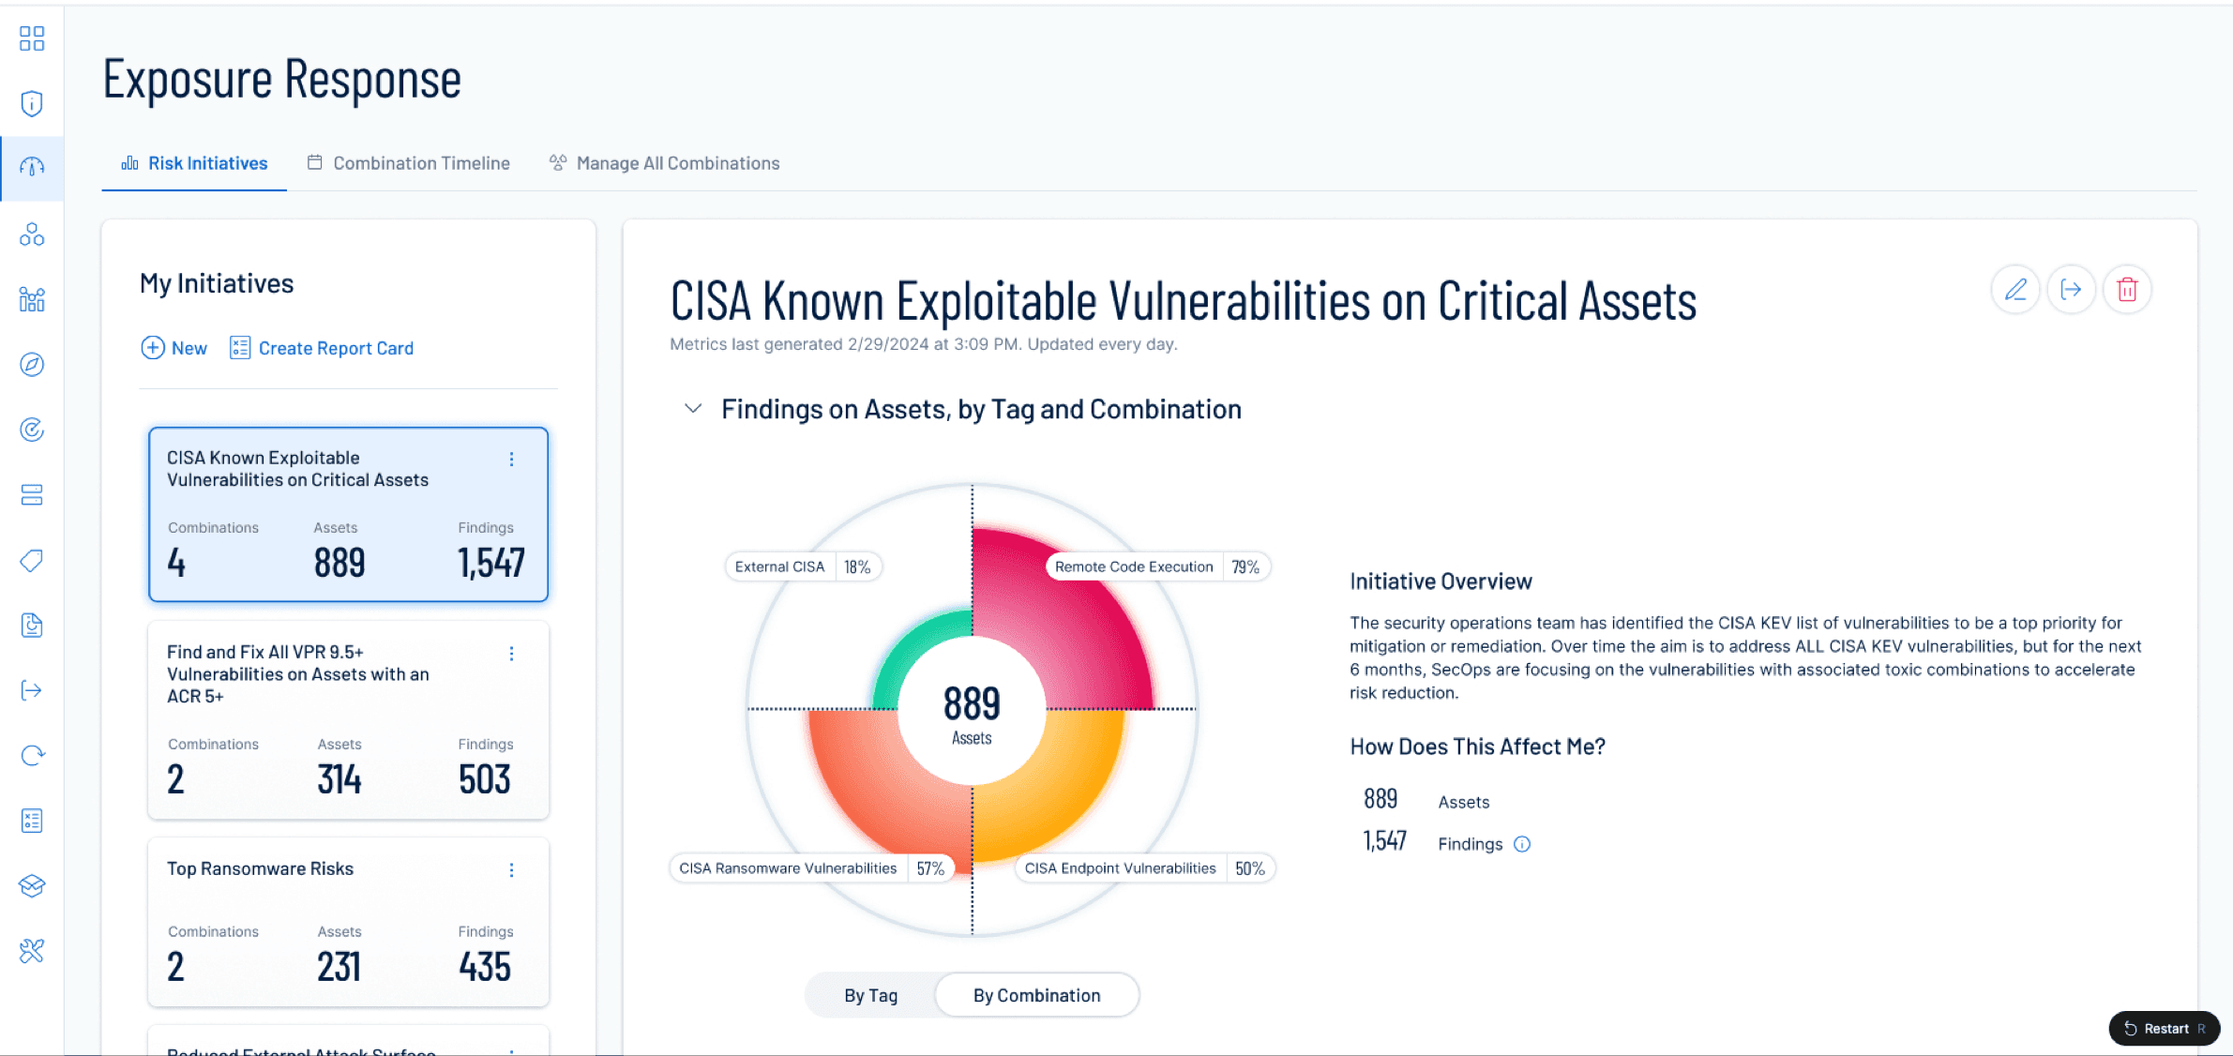Switch to the By Tag view
The height and width of the screenshot is (1056, 2233).
pyautogui.click(x=869, y=995)
